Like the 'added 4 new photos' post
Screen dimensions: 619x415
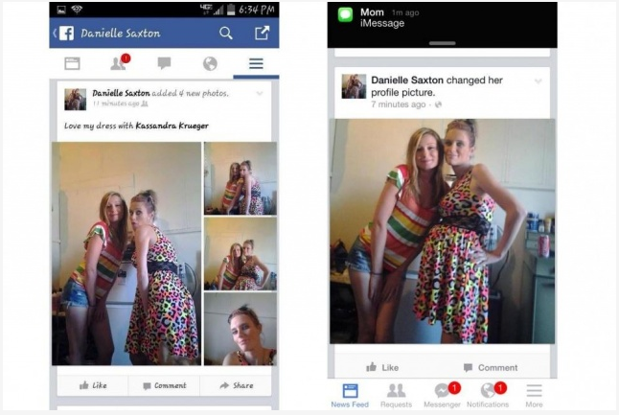pos(93,385)
